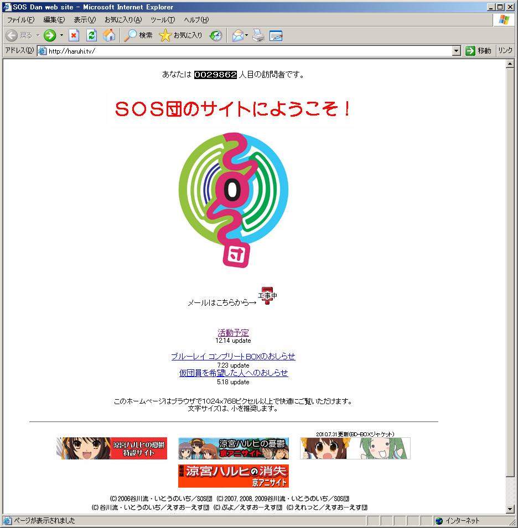Click the '5.18 update' text

[233, 382]
